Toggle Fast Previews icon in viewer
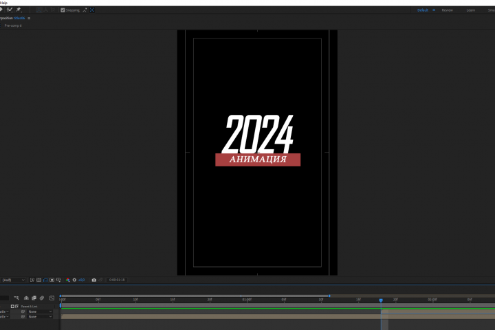Image resolution: width=495 pixels, height=330 pixels. point(32,280)
